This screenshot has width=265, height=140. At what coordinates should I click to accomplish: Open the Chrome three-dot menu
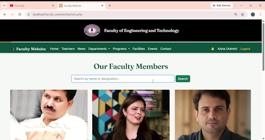[x=260, y=14]
